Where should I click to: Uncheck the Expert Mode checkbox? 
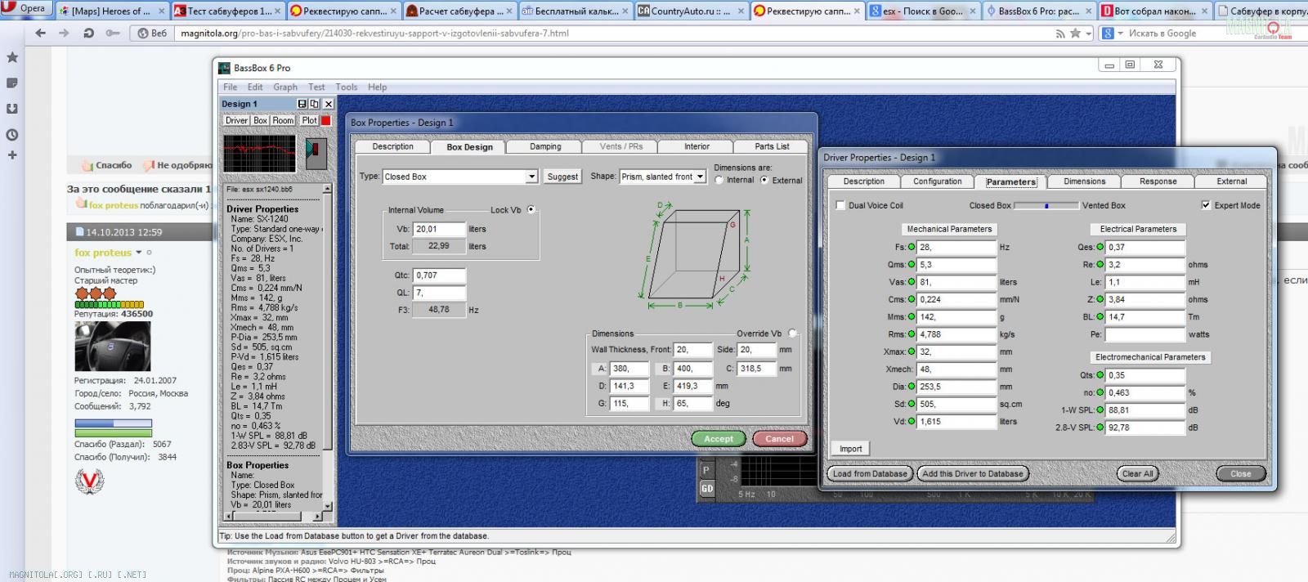tap(1206, 205)
